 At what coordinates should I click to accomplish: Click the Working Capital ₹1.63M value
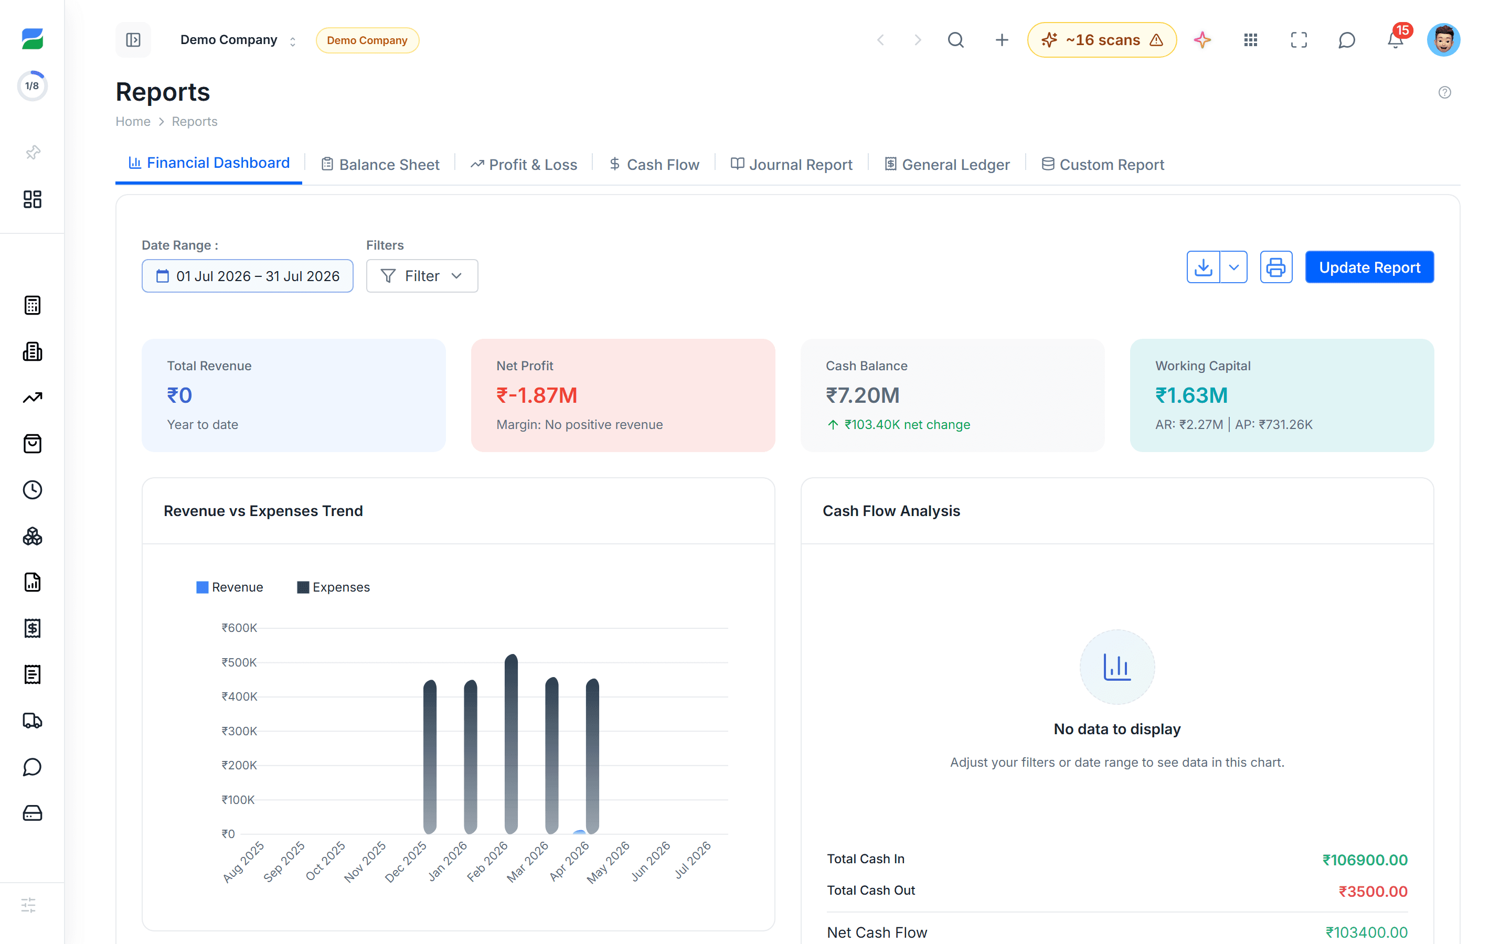point(1191,395)
